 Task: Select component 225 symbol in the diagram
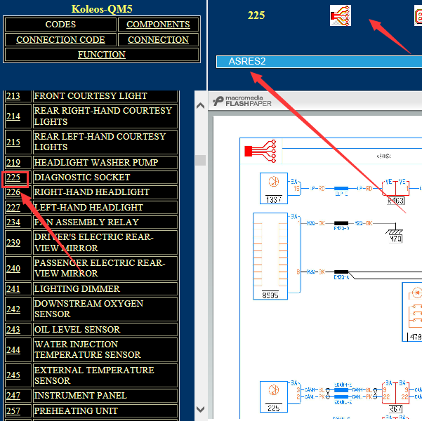pyautogui.click(x=274, y=396)
